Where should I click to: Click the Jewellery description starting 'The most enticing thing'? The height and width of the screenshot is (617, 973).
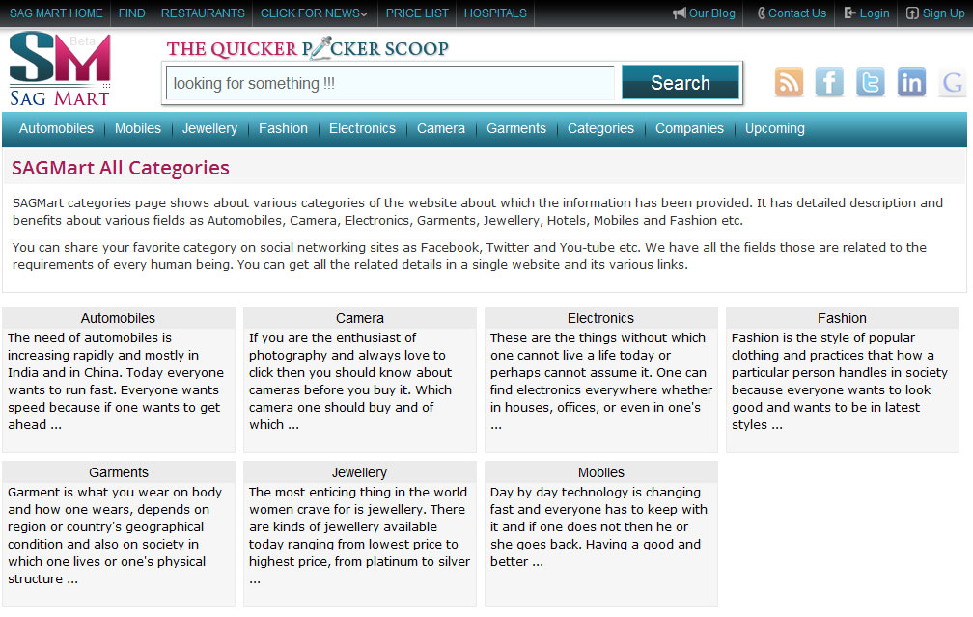[x=359, y=535]
